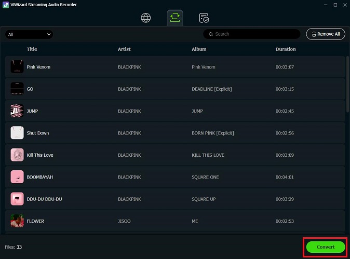The height and width of the screenshot is (259, 350).
Task: Select the BOOMBAYAH track title
Action: (40, 177)
